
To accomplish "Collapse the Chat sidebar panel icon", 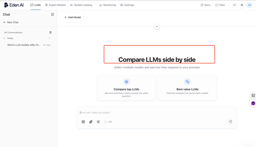I will pyautogui.click(x=52, y=14).
